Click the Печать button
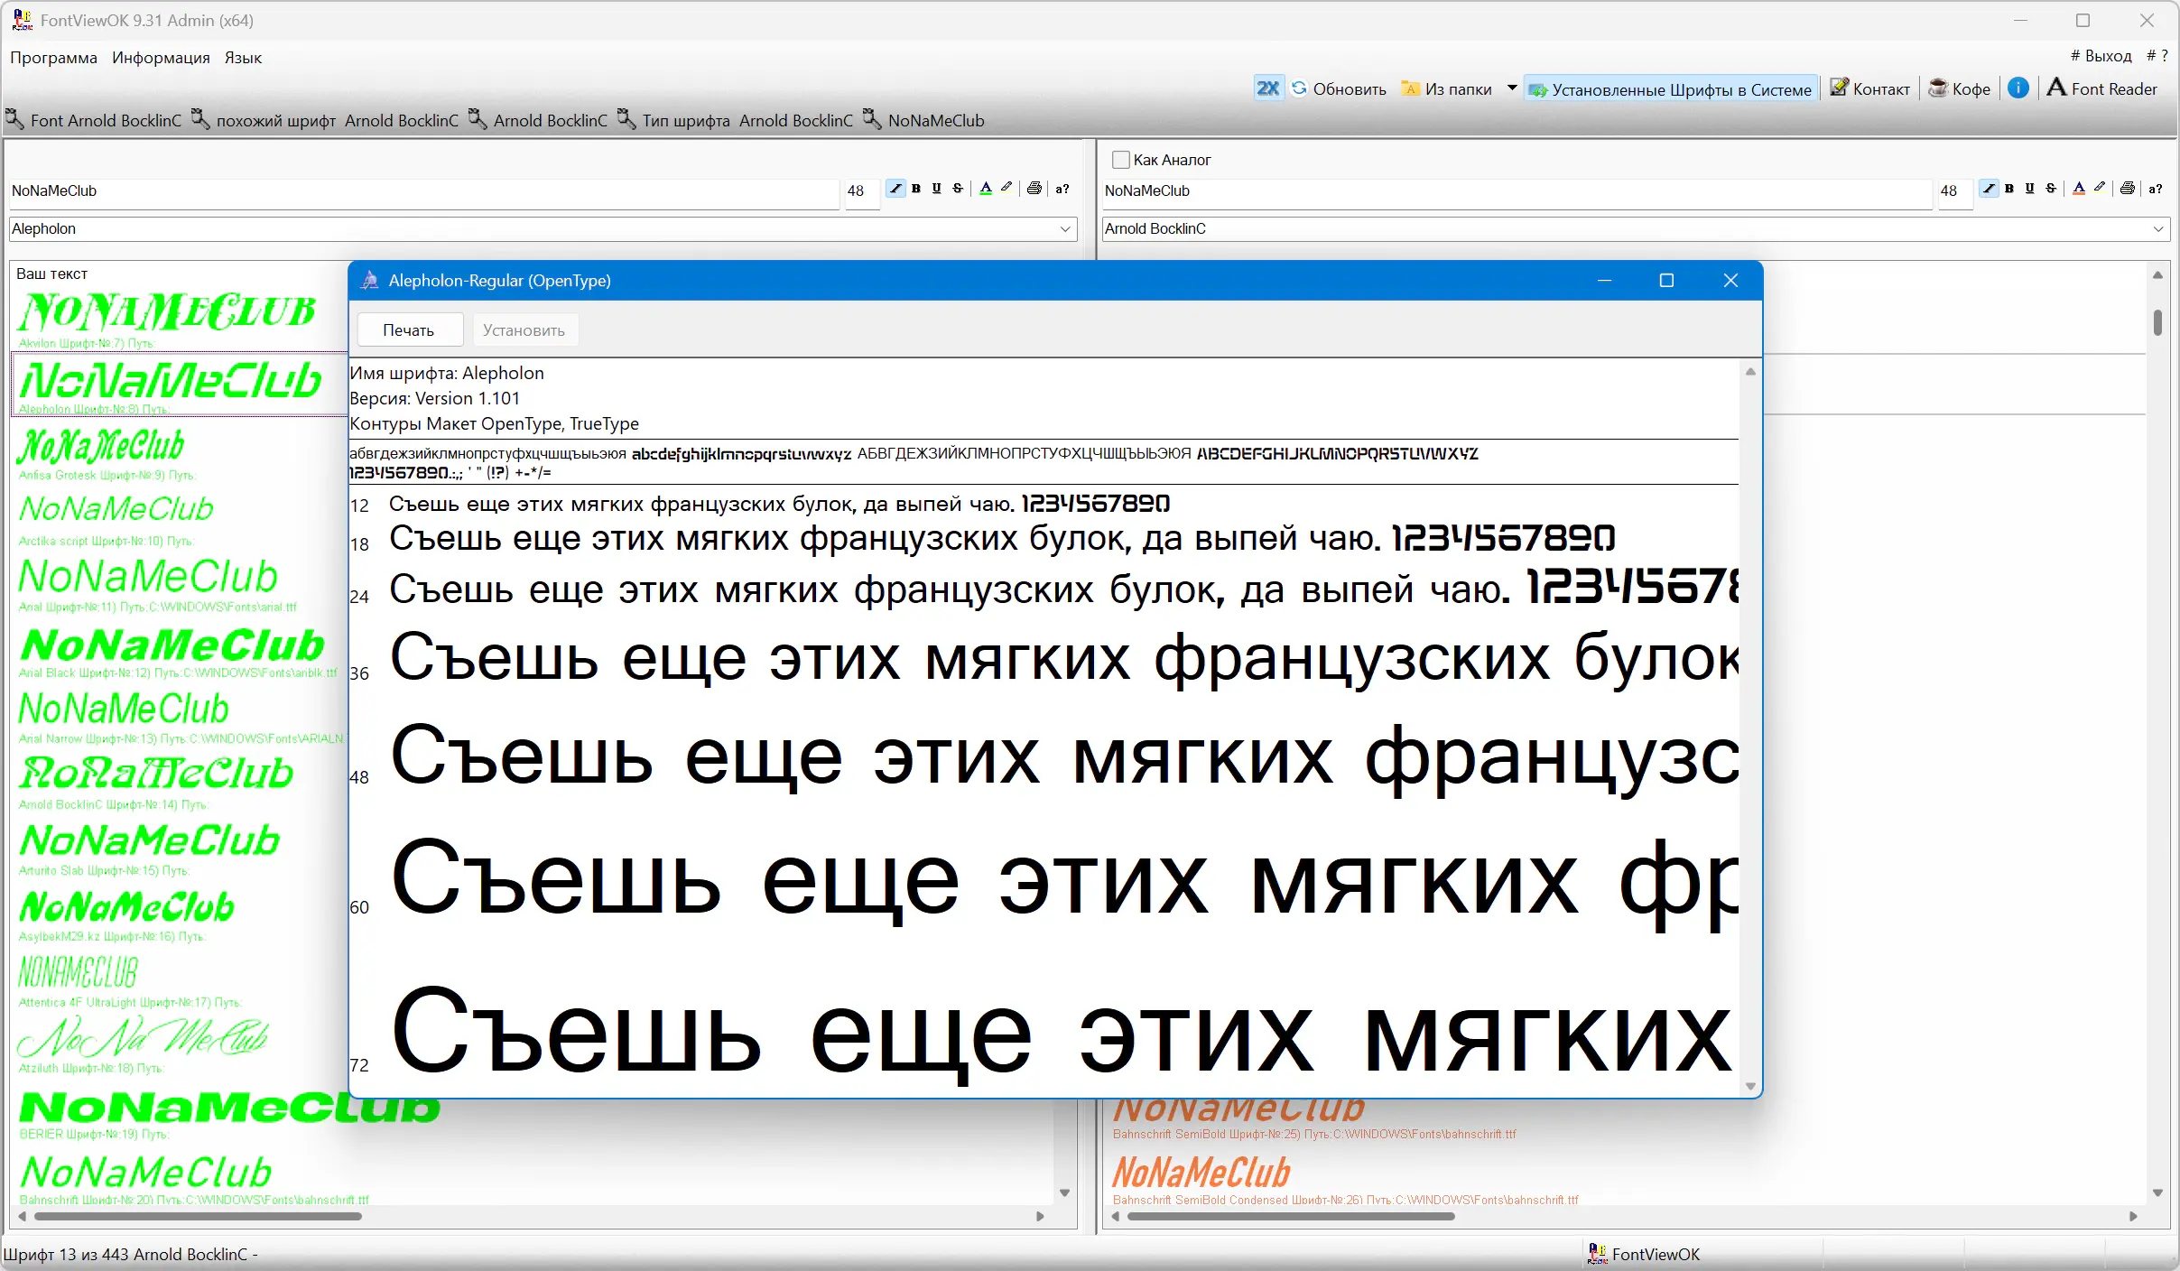This screenshot has width=2180, height=1271. [x=409, y=330]
